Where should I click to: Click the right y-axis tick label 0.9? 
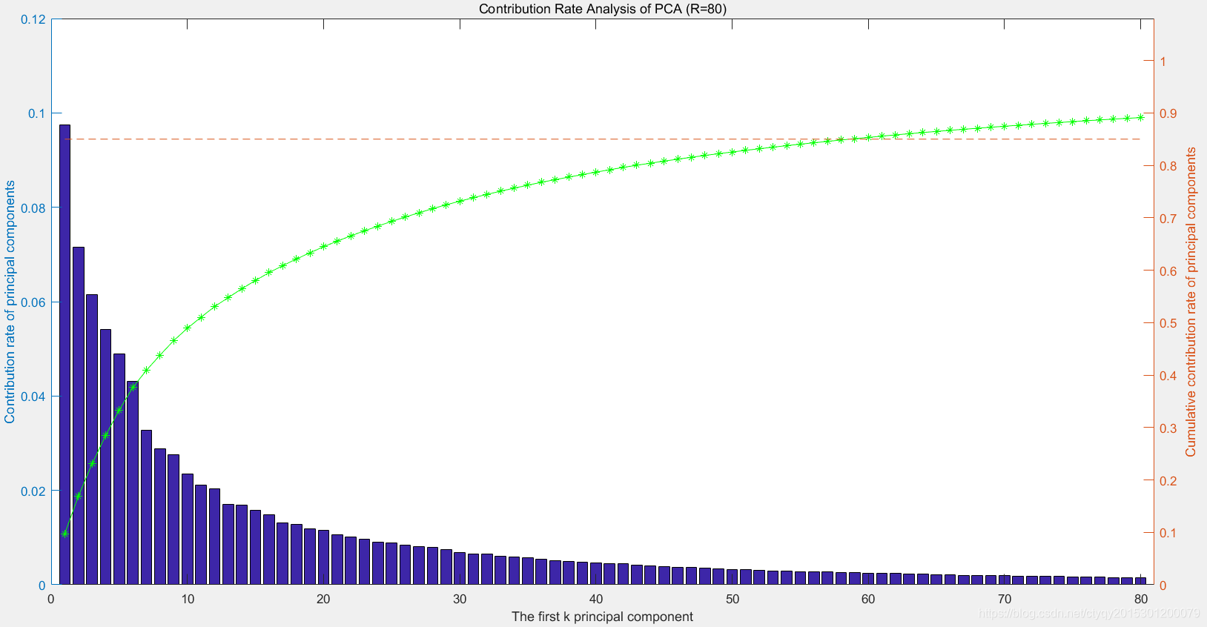click(x=1168, y=113)
